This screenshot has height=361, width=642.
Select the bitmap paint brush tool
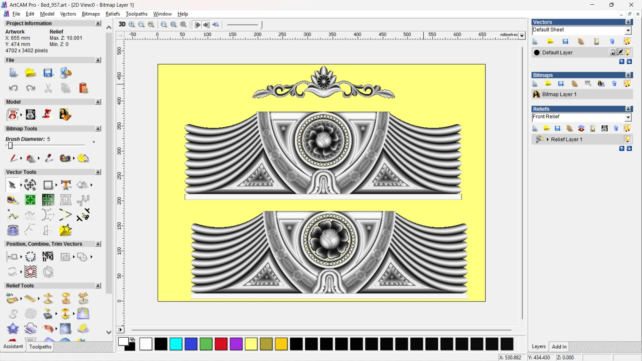click(13, 158)
